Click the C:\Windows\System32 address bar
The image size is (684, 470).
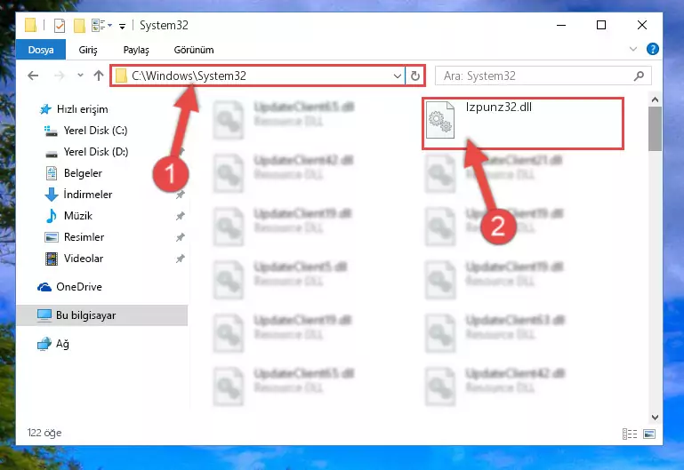coord(258,76)
